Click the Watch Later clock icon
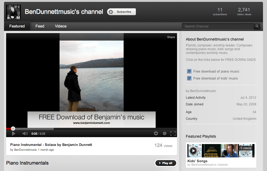The height and width of the screenshot is (171, 267). pyautogui.click(x=164, y=134)
